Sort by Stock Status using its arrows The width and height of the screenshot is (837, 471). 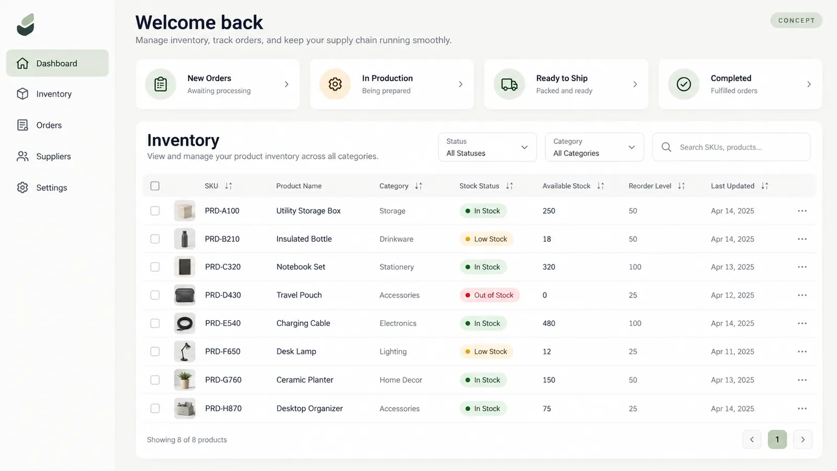click(x=510, y=186)
